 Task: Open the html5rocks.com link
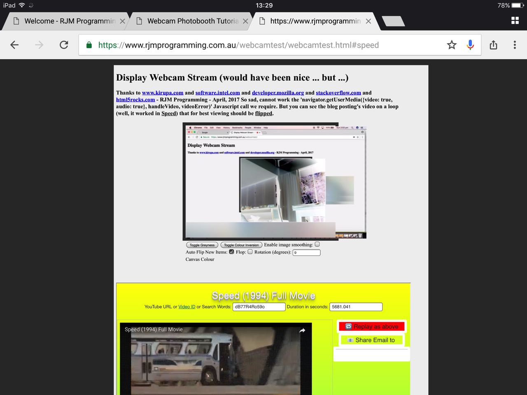(135, 100)
